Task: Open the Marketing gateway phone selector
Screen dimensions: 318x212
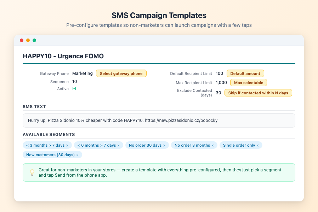Action: tap(83, 73)
